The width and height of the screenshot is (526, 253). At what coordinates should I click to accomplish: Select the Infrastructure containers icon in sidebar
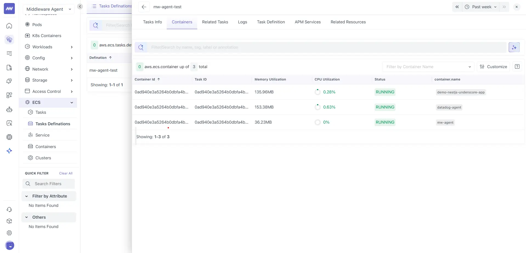[x=9, y=40]
